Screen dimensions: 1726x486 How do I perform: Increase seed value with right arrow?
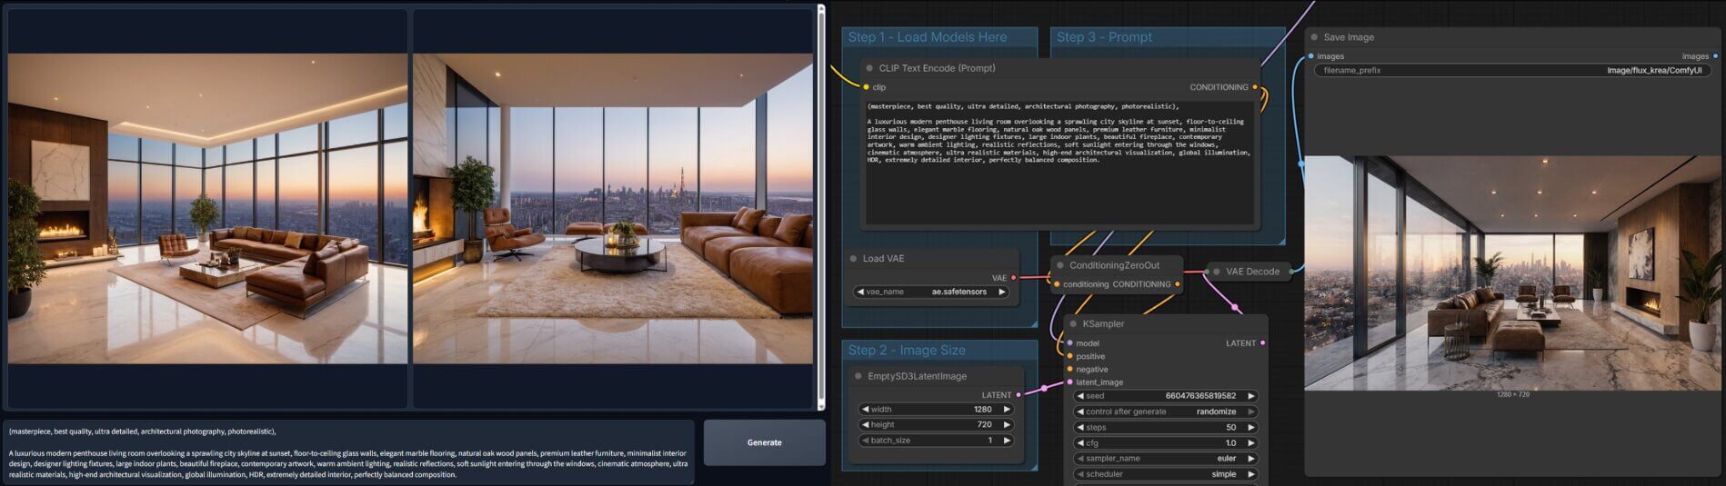pos(1251,396)
